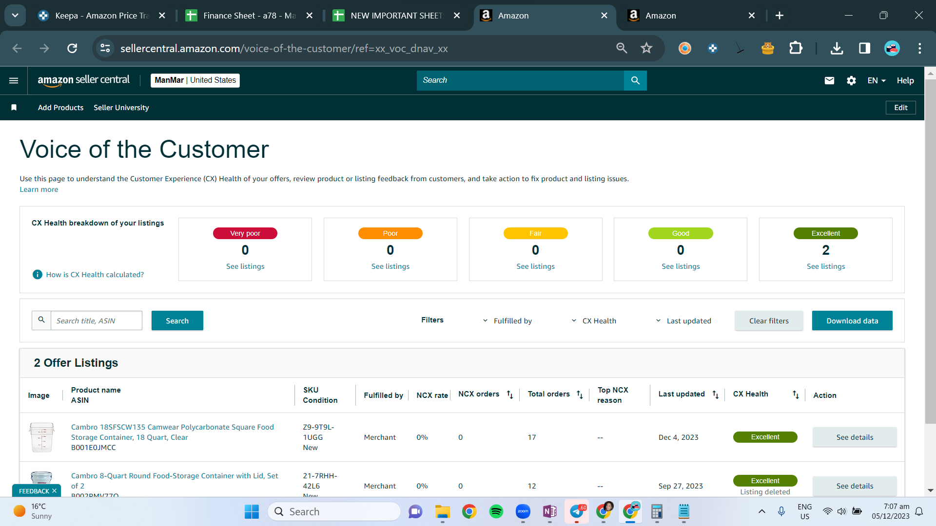Click the Cambro 18 Quart container thumbnail
Viewport: 936px width, 526px height.
[x=41, y=437]
